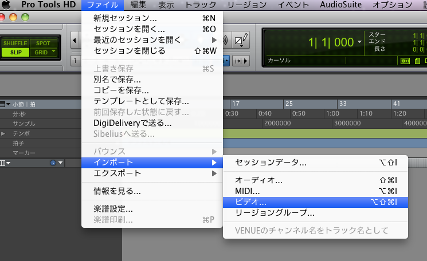
Task: Select MIDI... in import submenu
Action: (315, 191)
